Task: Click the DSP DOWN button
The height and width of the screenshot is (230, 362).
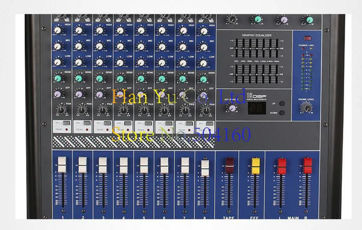Action: [282, 113]
